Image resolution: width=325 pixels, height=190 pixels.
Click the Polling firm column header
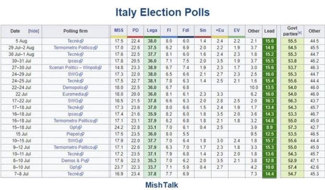tap(76, 31)
